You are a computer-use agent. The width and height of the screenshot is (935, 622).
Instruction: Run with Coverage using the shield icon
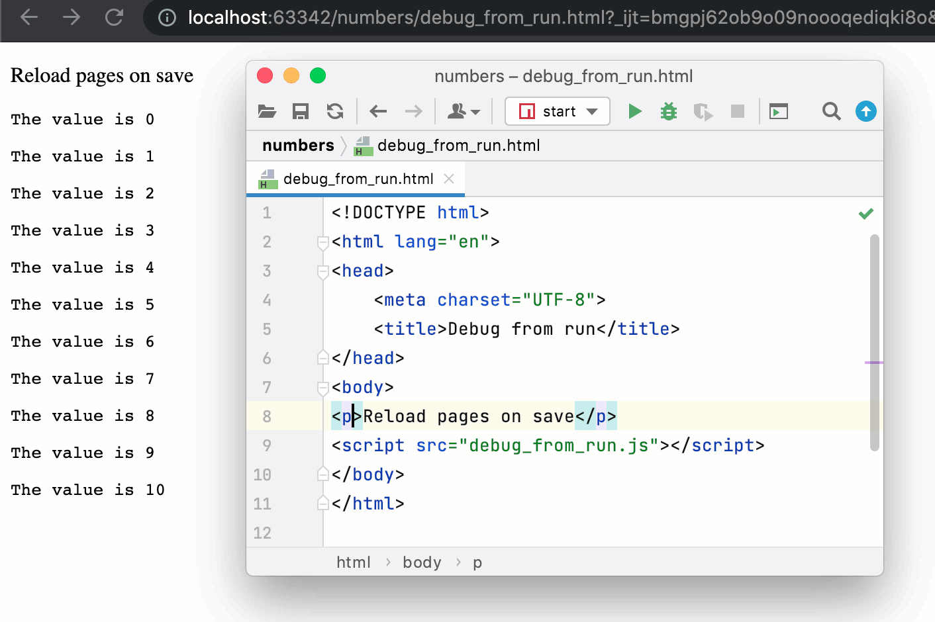click(703, 111)
